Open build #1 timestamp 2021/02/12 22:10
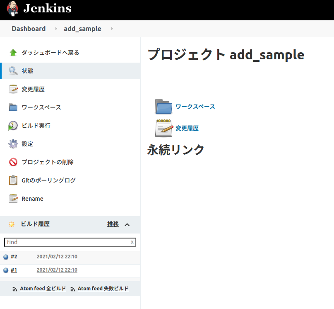Viewport: 334px width, 309px height. click(57, 270)
